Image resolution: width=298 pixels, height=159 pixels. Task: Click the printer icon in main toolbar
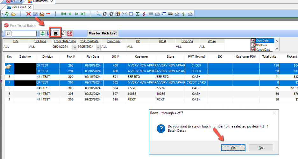coord(41,14)
